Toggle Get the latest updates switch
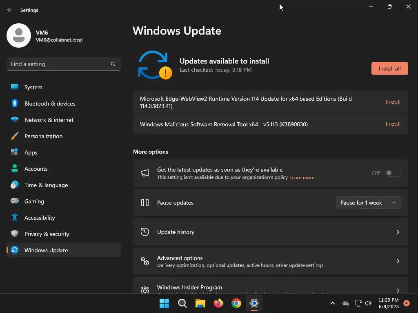Viewport: 418px width, 313px height. pyautogui.click(x=393, y=173)
